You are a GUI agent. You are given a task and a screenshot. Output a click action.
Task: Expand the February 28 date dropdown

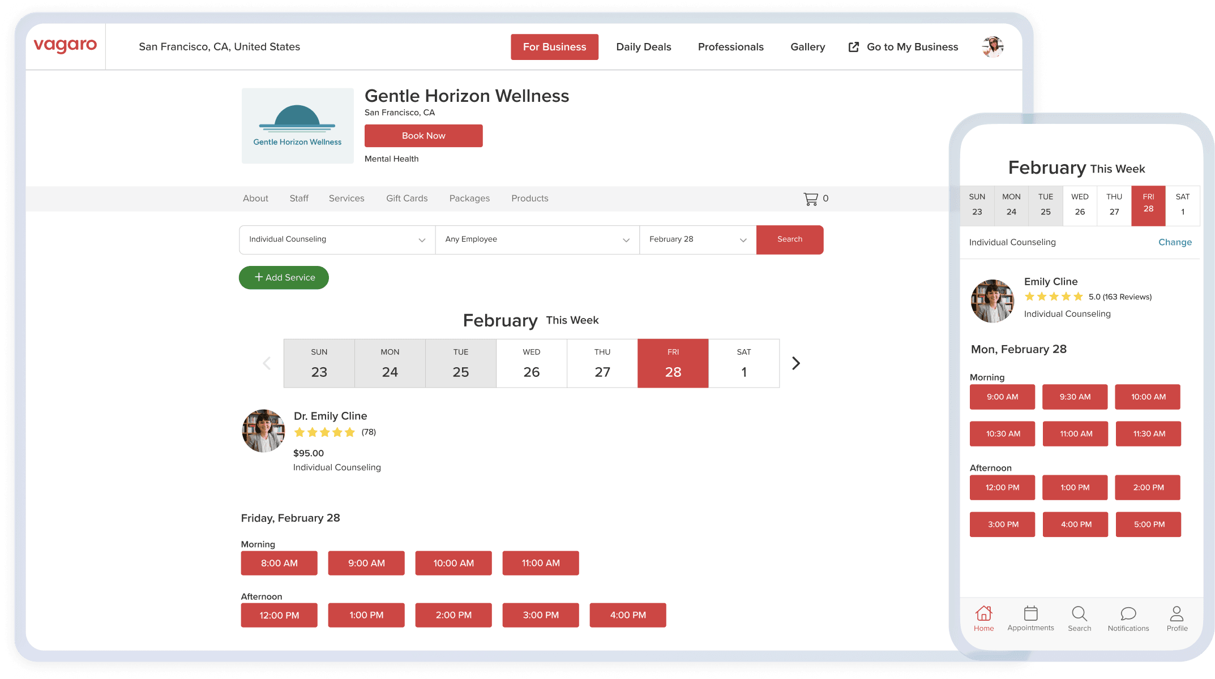click(x=698, y=239)
